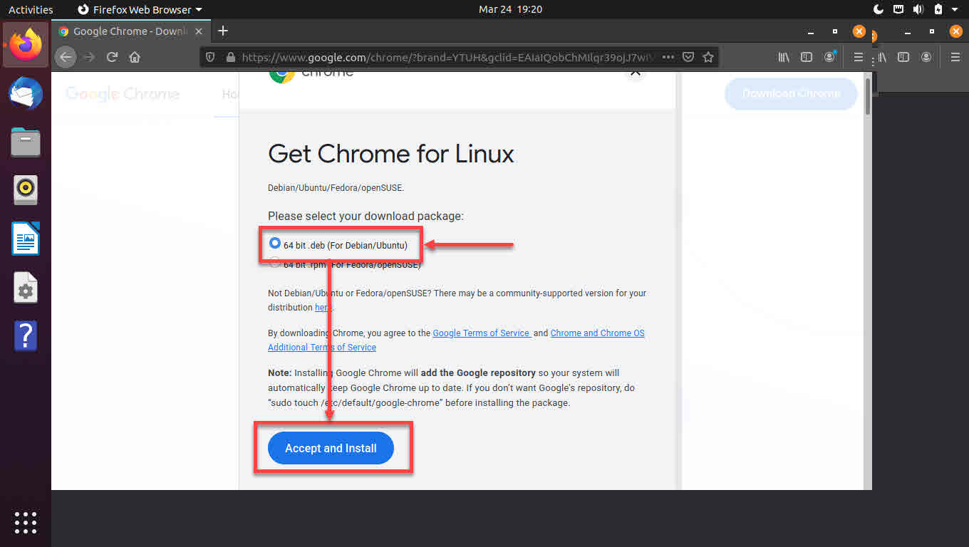Click the battery indicator in top bar
This screenshot has width=969, height=547.
(x=938, y=9)
